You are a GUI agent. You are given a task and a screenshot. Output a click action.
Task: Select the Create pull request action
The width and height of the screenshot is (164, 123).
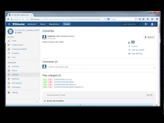tap(19, 49)
